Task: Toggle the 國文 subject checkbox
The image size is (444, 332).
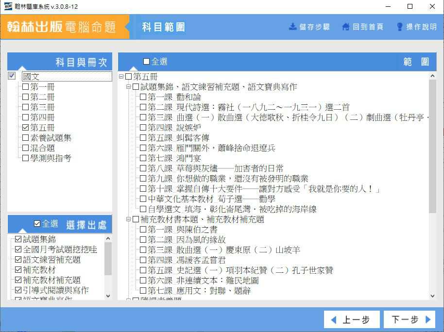Action: coord(12,76)
